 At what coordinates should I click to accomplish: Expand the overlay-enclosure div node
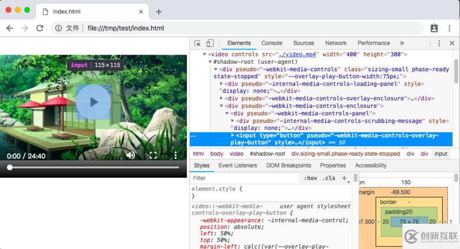click(x=221, y=98)
